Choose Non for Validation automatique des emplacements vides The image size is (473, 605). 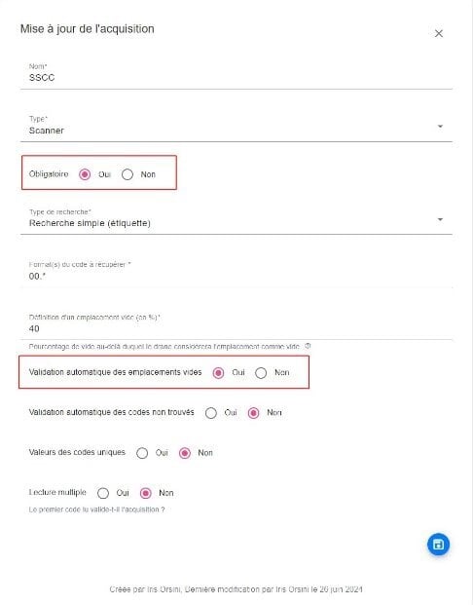261,373
